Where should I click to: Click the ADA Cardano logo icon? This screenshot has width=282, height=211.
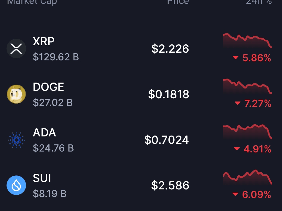click(16, 140)
